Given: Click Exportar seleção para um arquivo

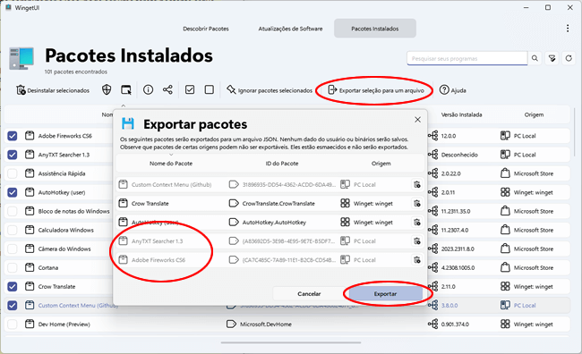Looking at the screenshot, I should 376,90.
